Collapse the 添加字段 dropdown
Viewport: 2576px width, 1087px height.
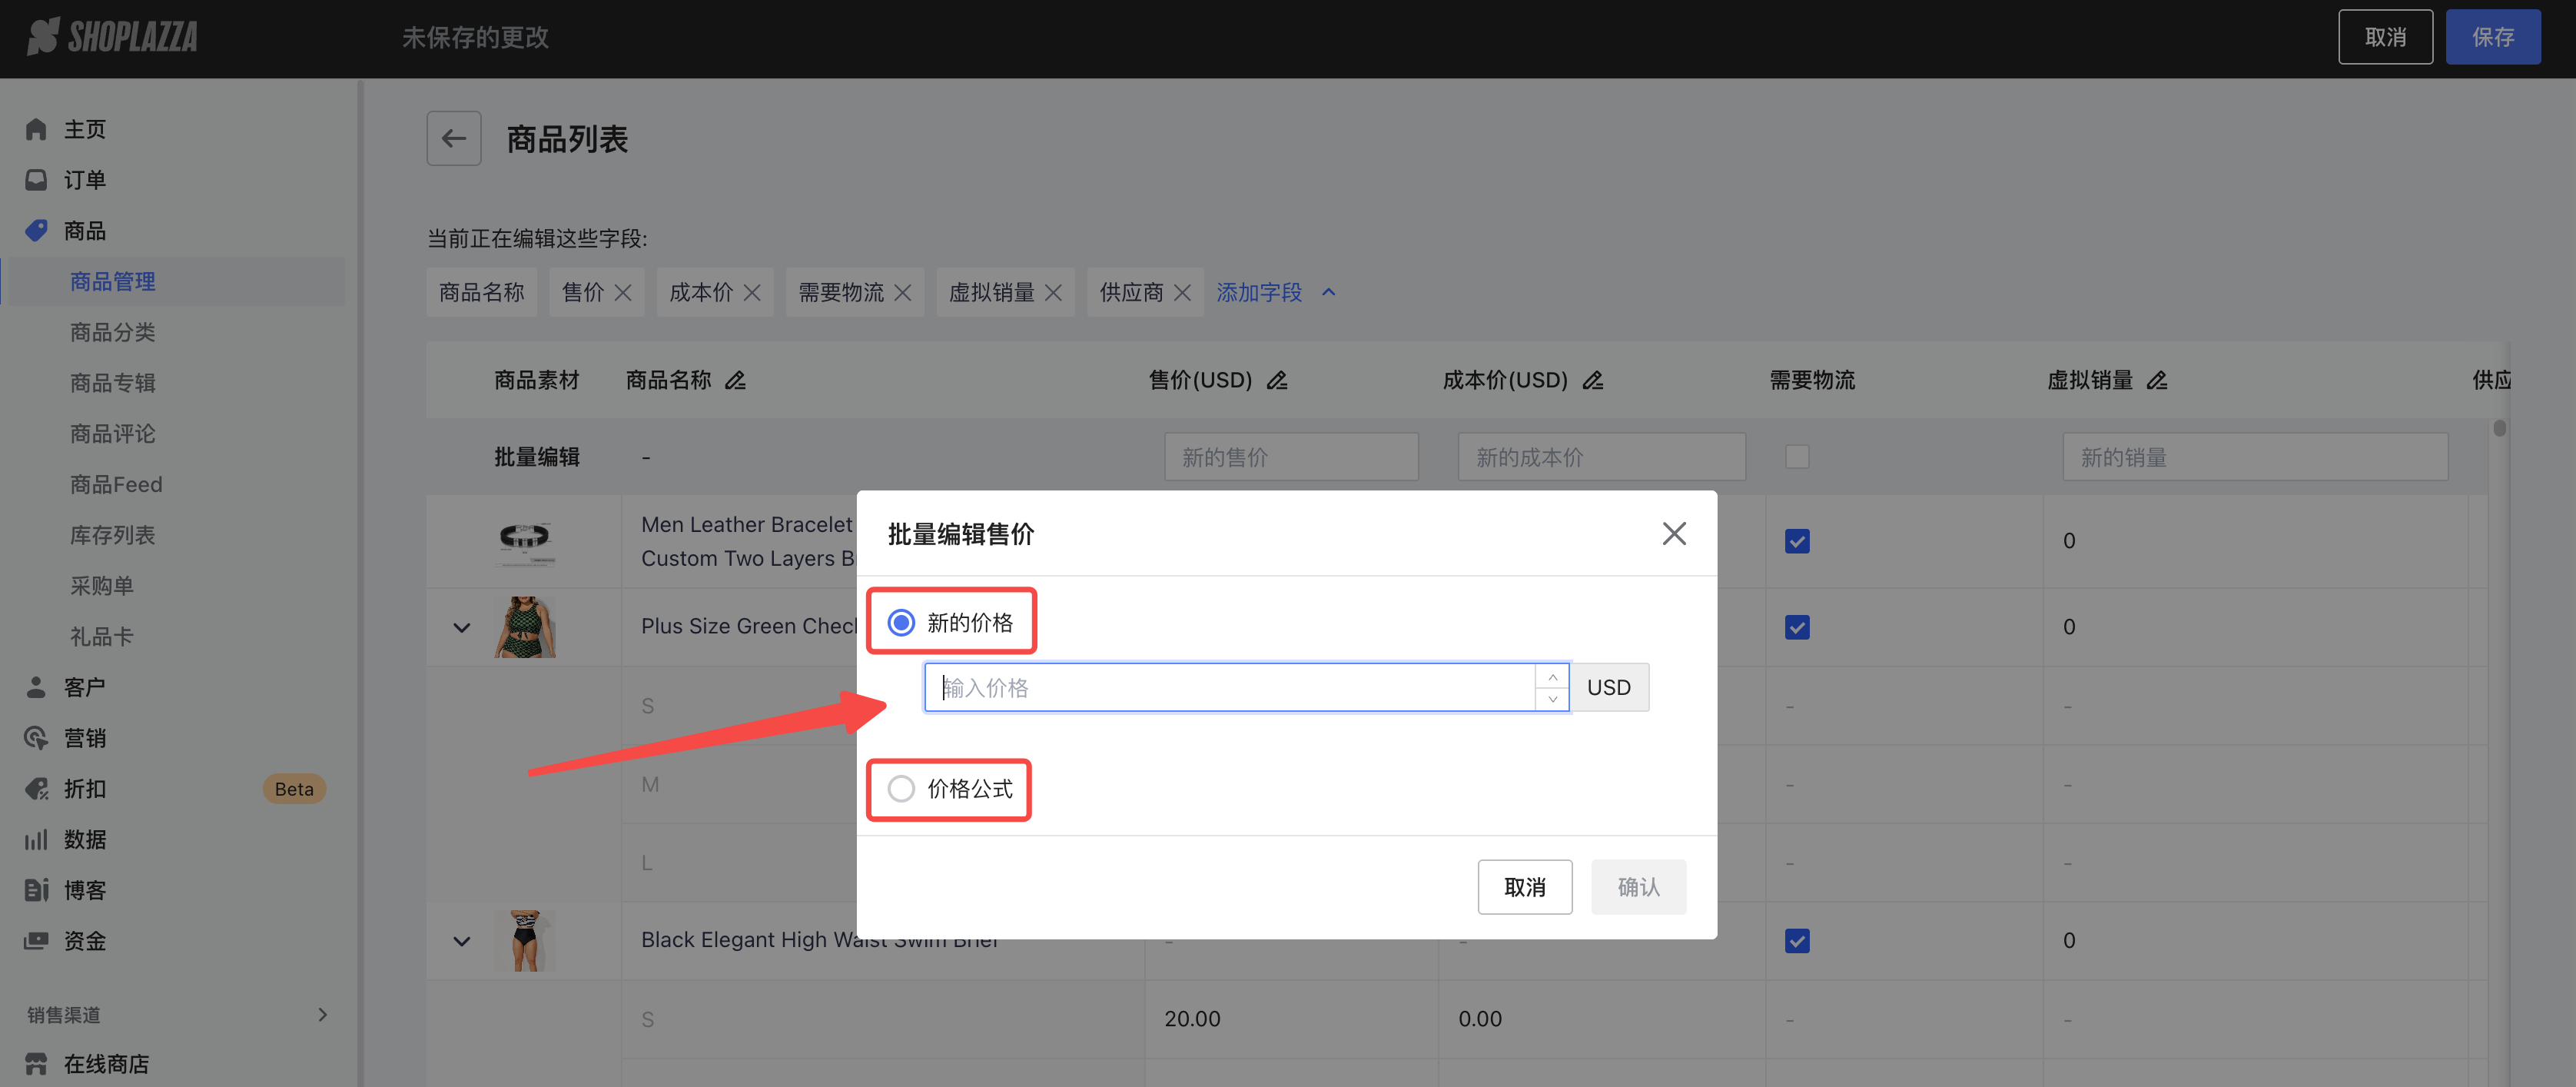1329,291
